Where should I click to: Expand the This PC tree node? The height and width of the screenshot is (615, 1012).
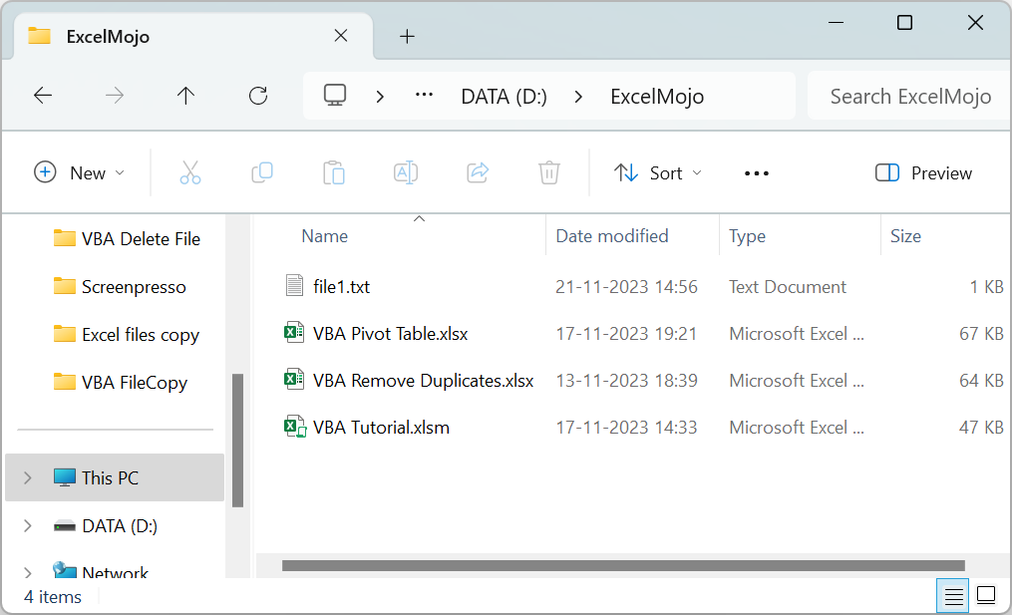28,477
